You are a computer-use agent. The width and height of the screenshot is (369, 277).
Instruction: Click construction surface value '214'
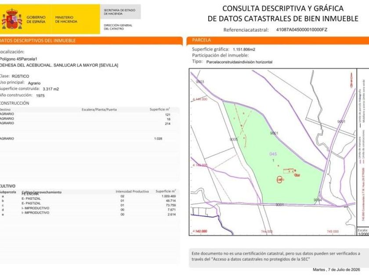167,124
